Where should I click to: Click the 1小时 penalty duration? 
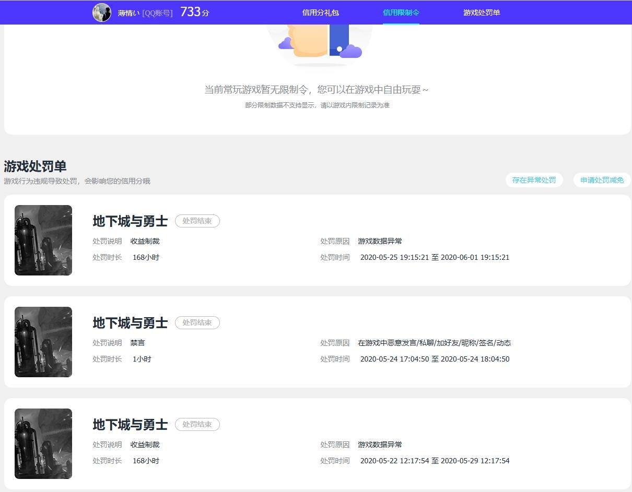pyautogui.click(x=142, y=359)
